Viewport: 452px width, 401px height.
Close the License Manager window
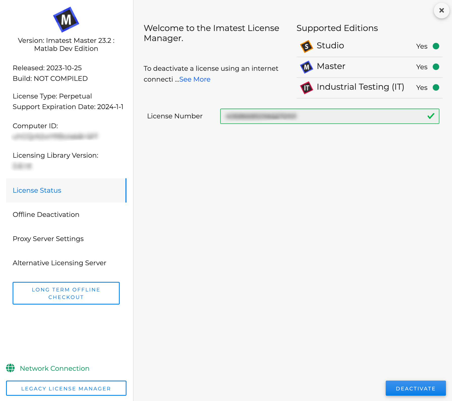pos(441,11)
